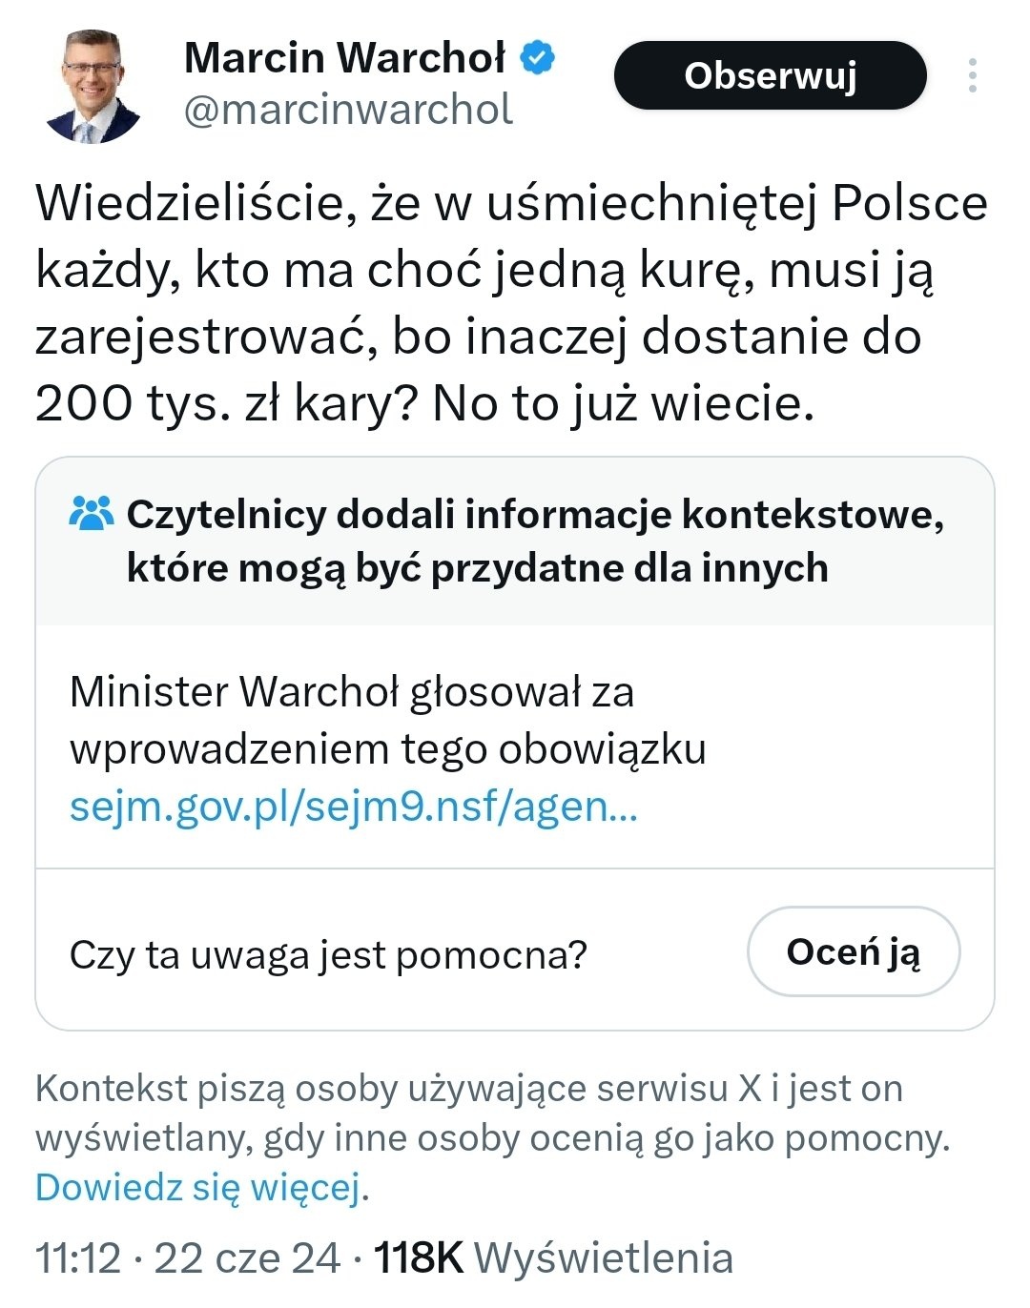Click the 11:12 · 22 cze 24 timestamp
The height and width of the screenshot is (1308, 1030).
188,1257
